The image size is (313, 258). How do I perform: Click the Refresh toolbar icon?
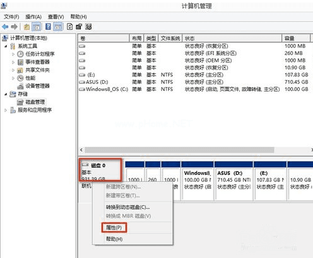pos(69,26)
